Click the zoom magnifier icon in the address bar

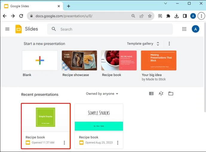click(x=133, y=16)
